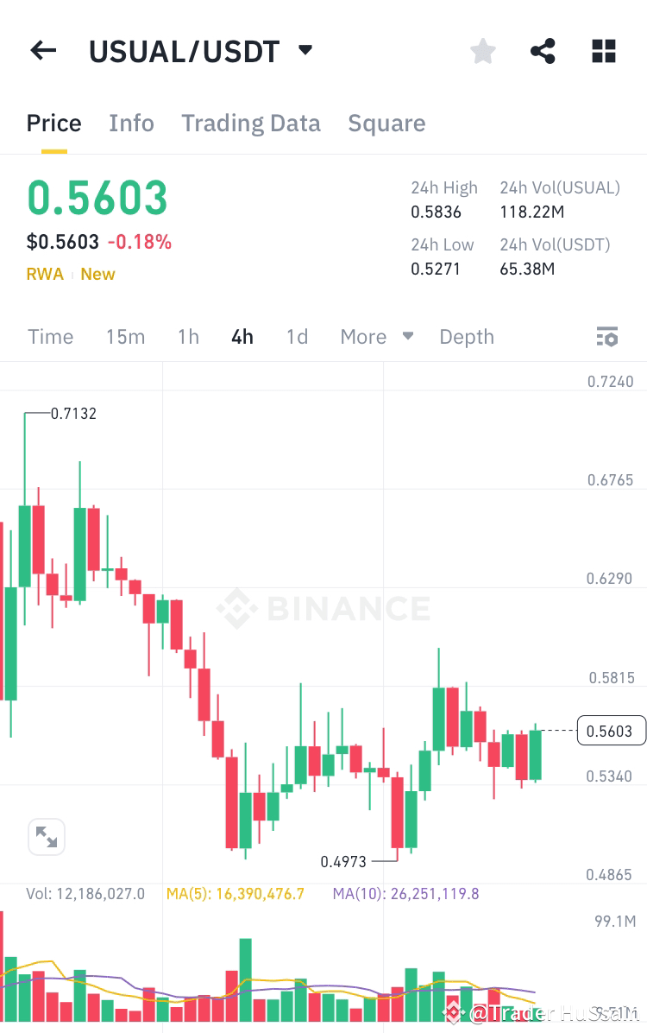Expand the chart to fullscreen

(x=46, y=836)
